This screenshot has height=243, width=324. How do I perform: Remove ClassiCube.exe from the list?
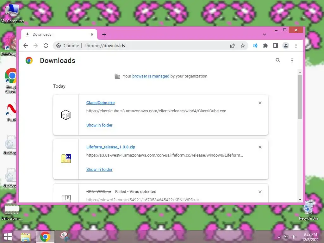260,103
